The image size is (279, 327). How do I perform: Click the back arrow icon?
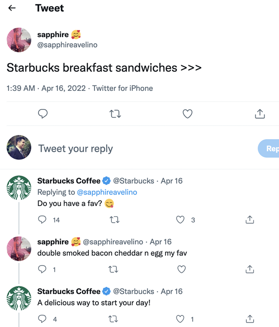pos(12,8)
